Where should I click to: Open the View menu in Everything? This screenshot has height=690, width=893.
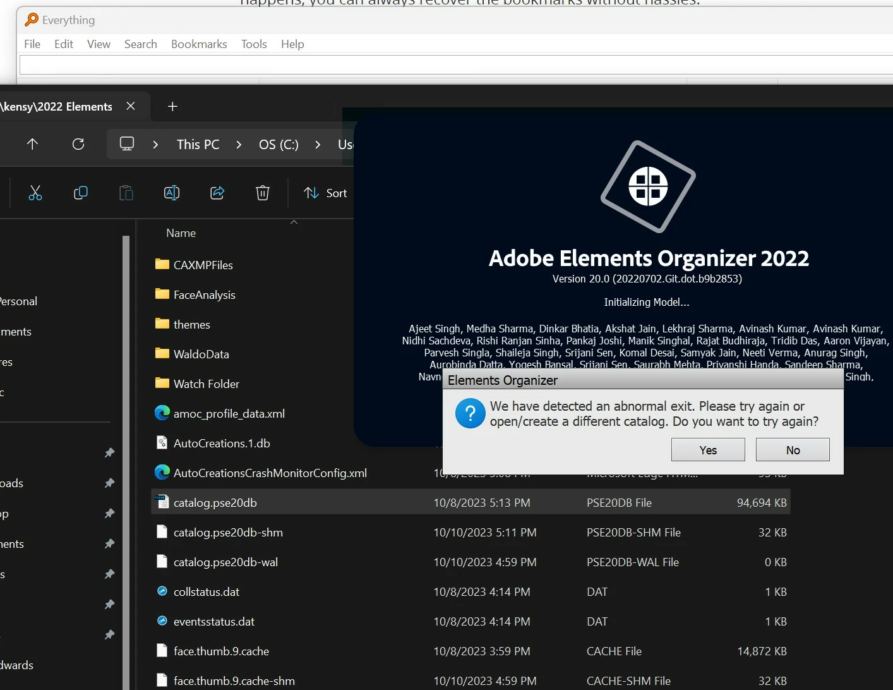(x=99, y=44)
